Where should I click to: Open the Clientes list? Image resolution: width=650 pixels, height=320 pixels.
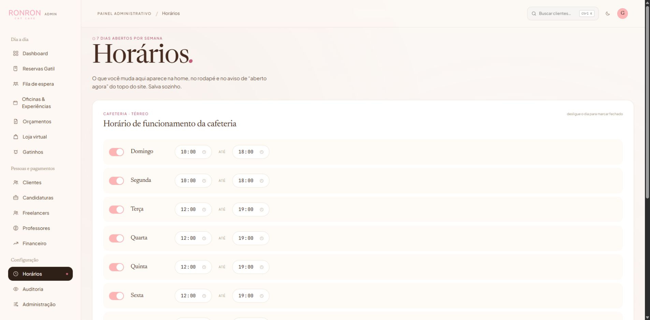40,183
